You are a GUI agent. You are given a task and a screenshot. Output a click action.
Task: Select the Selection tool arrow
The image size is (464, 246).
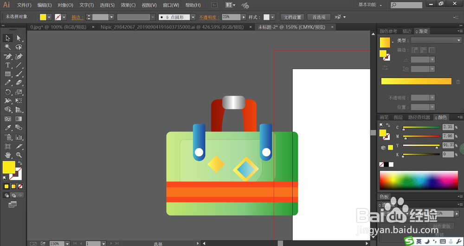[8, 38]
